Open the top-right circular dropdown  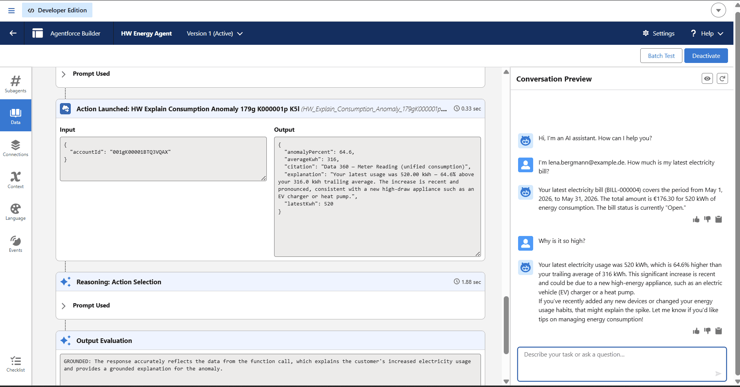[x=718, y=10]
